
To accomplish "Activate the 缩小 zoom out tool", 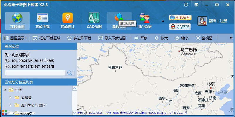I will pyautogui.click(x=182, y=38).
